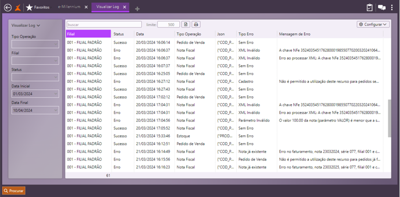Switch to the e-Millennium tab

click(x=69, y=7)
